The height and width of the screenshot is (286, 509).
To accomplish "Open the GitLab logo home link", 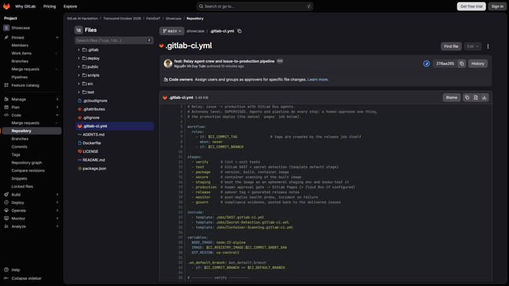I will point(6,6).
